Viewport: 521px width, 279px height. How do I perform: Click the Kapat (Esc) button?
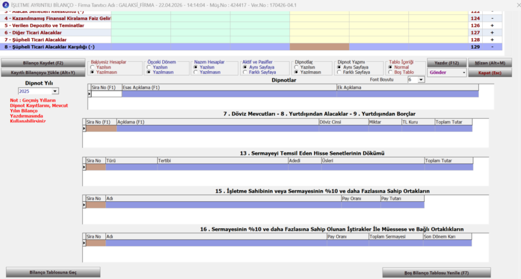point(490,73)
